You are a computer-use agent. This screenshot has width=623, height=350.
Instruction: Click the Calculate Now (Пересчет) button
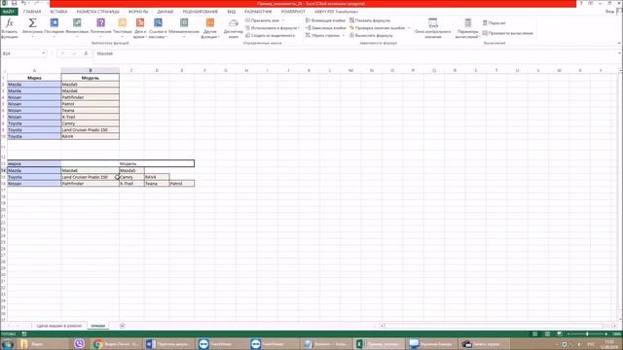494,23
